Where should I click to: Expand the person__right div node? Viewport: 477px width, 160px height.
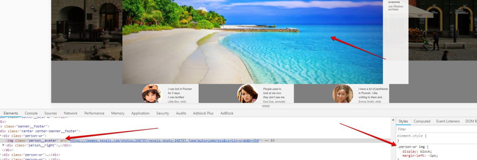coord(3,145)
